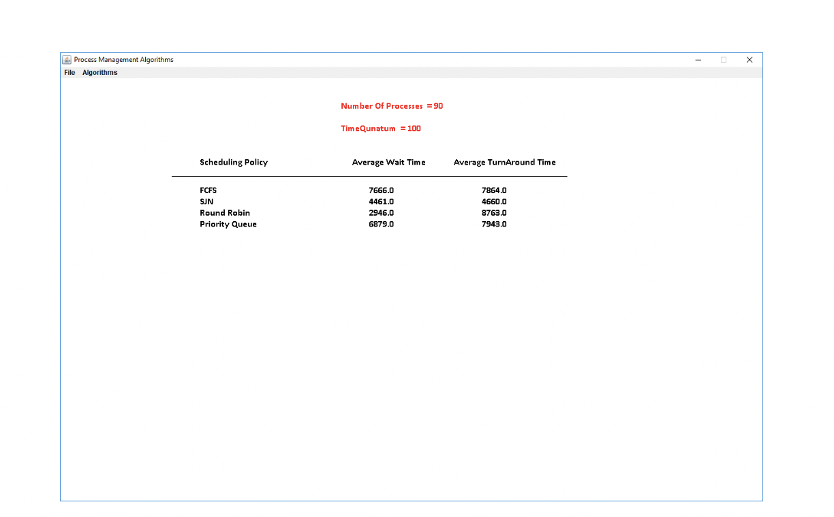The height and width of the screenshot is (517, 834).
Task: Select the Round Robin row label
Action: 225,213
